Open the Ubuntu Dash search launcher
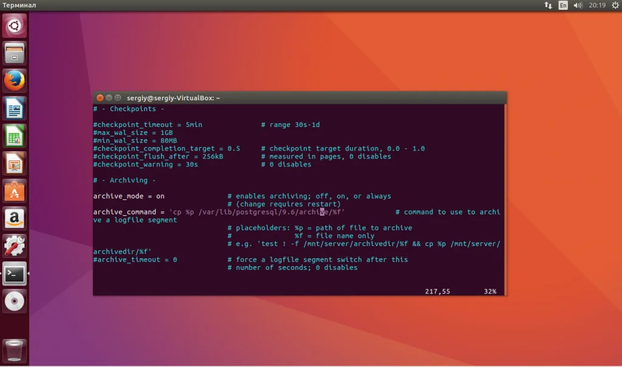 tap(15, 26)
